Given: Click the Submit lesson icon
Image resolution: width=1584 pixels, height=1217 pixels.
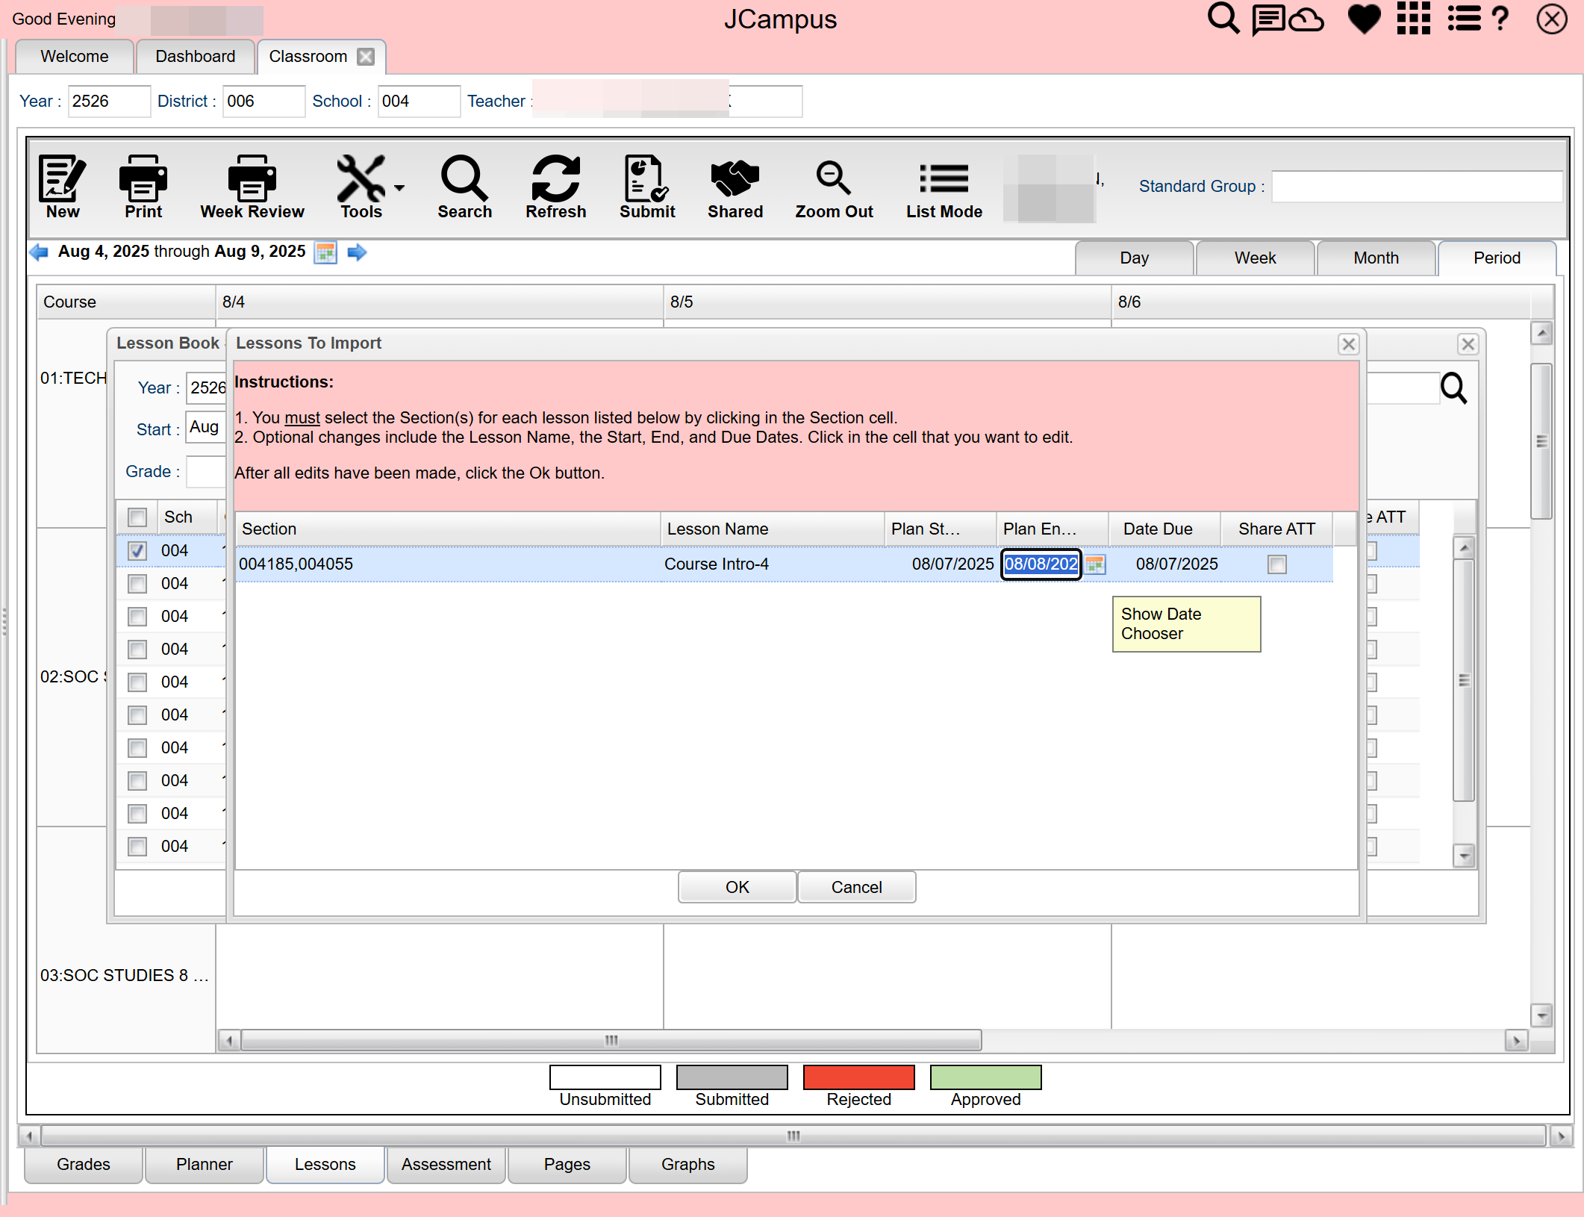Looking at the screenshot, I should [x=647, y=187].
